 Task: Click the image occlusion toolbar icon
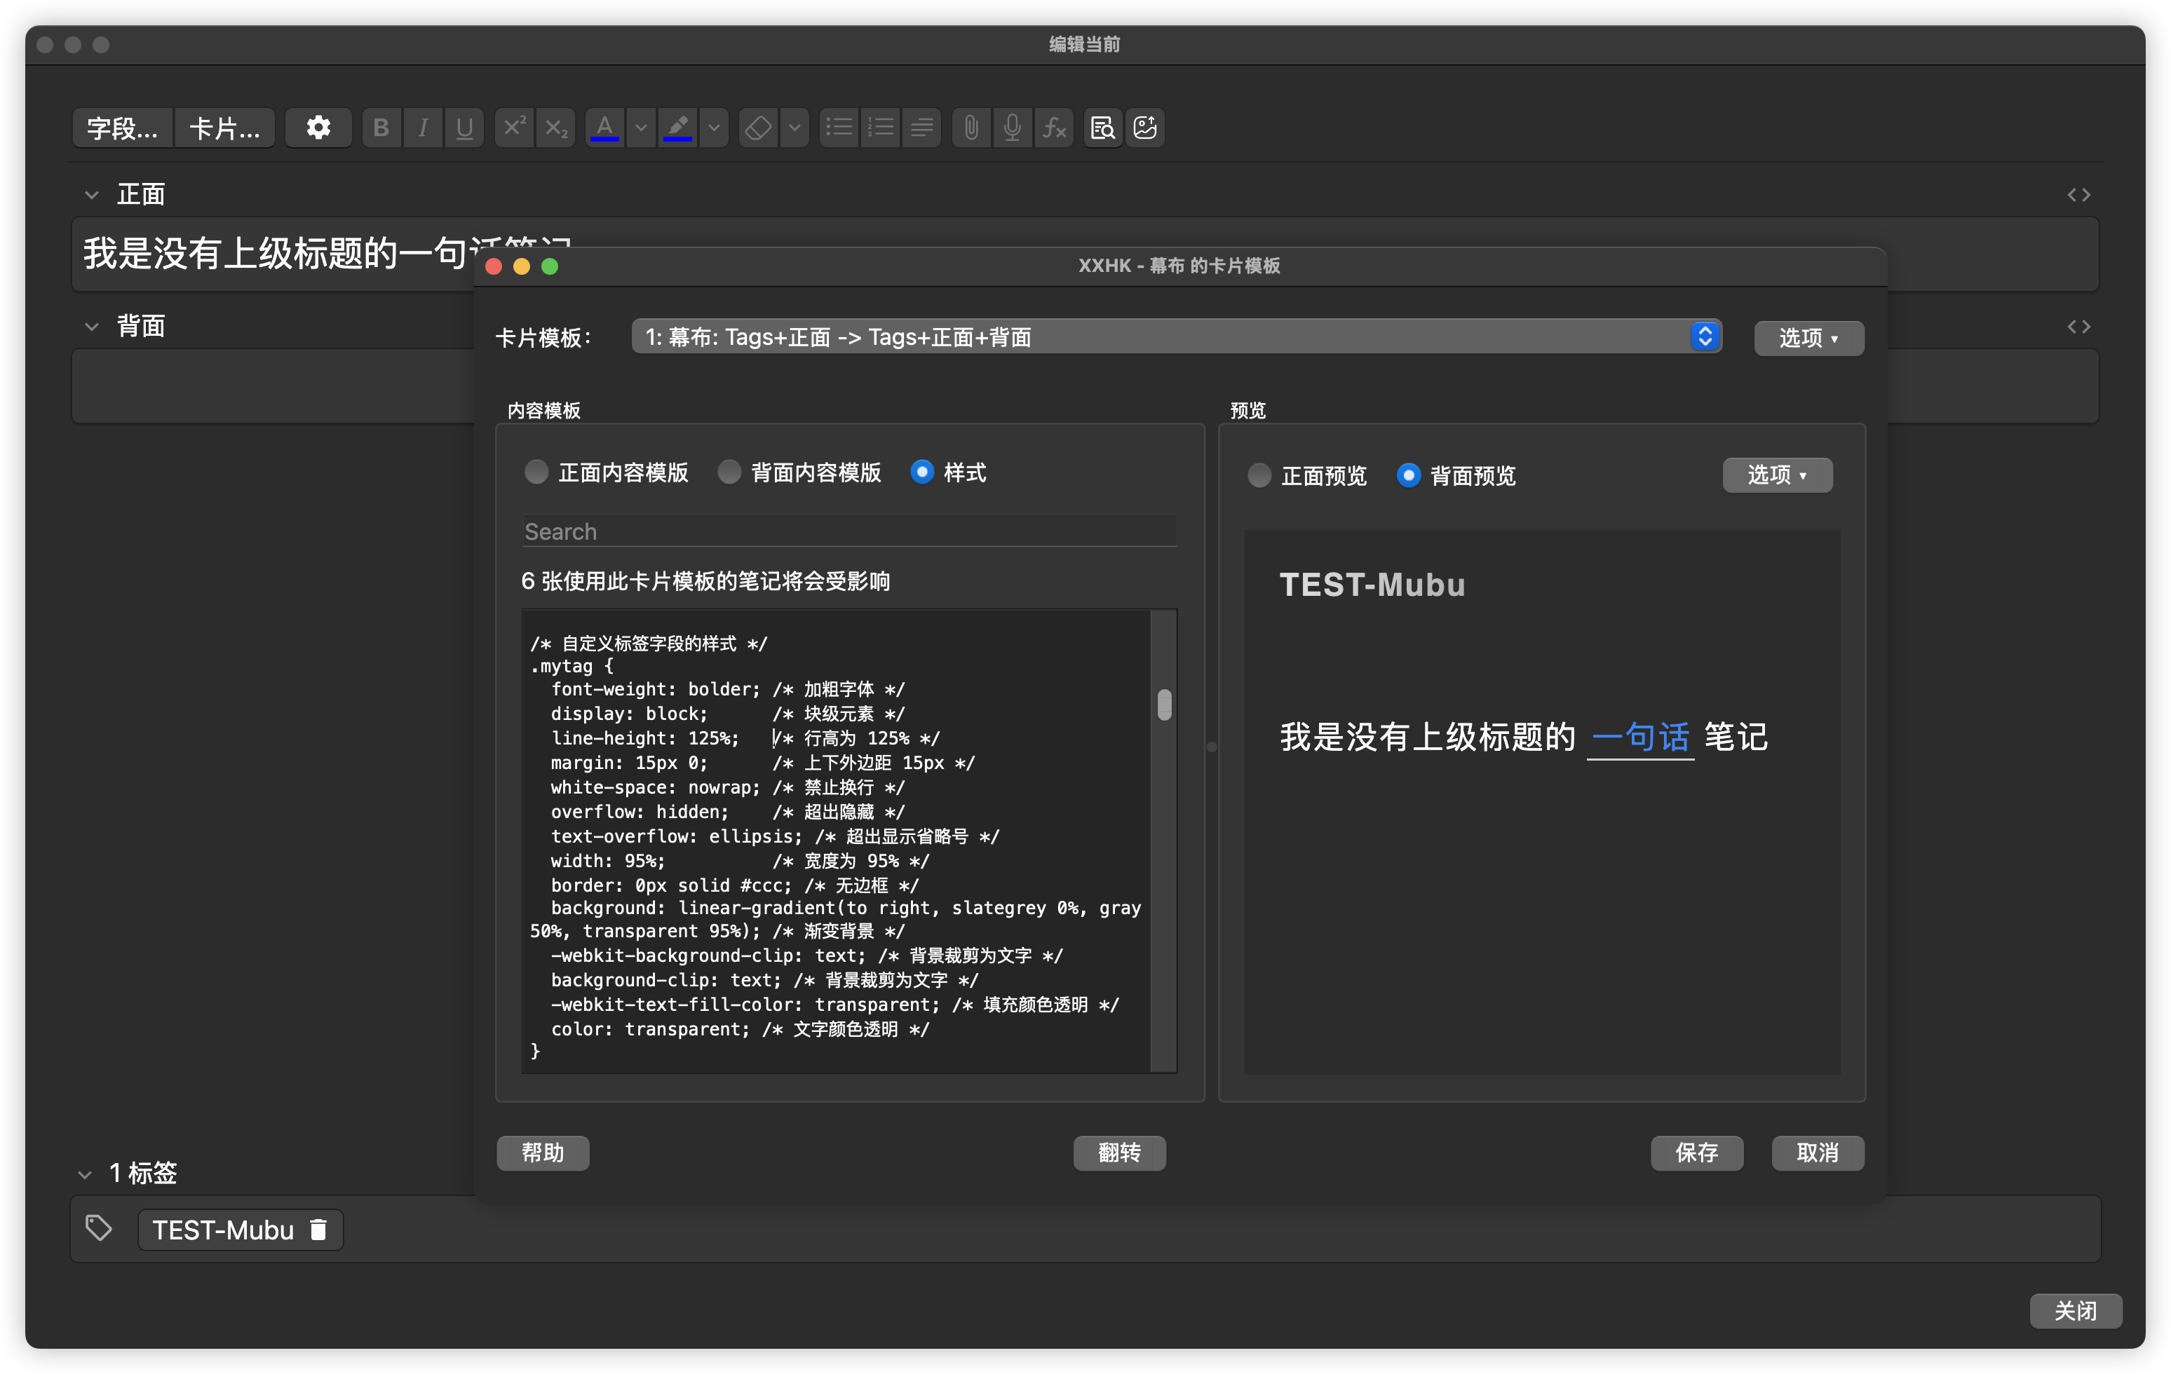(1145, 128)
